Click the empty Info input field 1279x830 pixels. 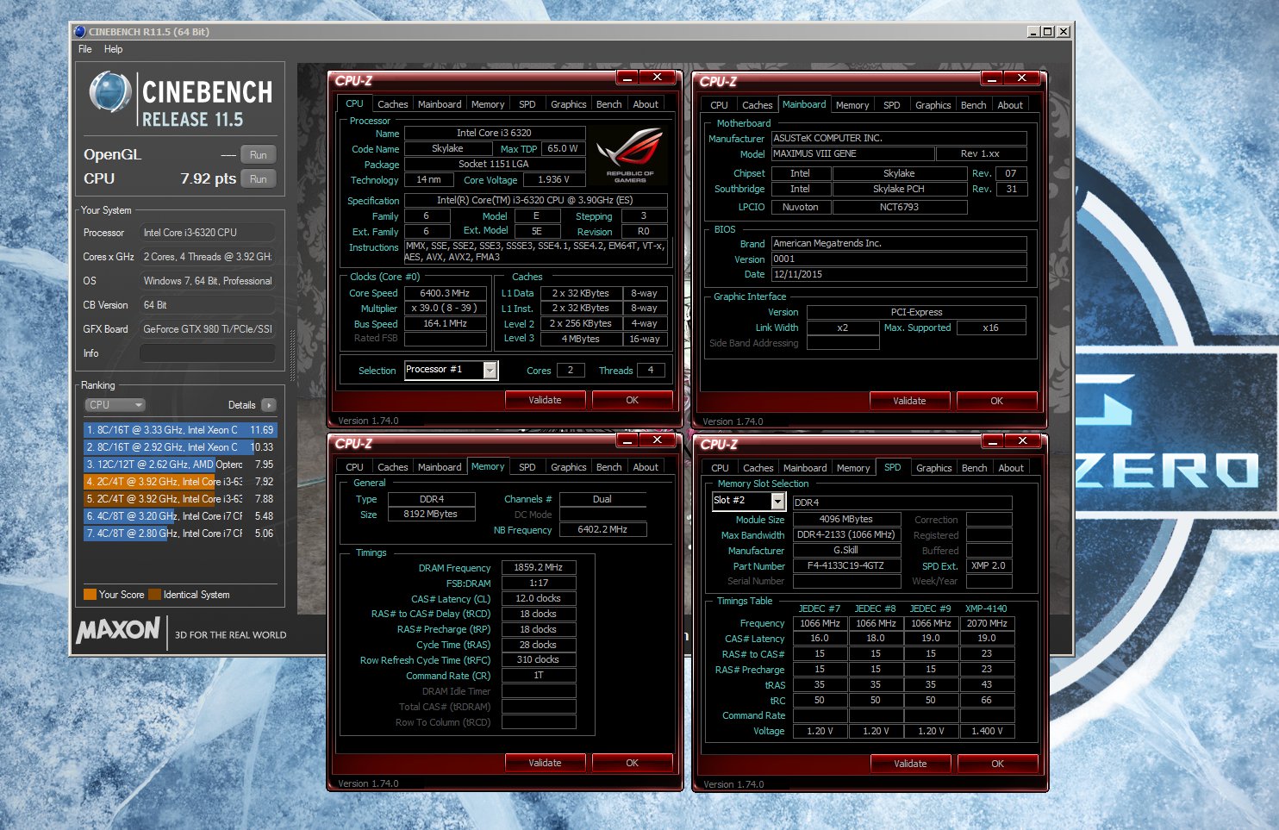pos(207,353)
